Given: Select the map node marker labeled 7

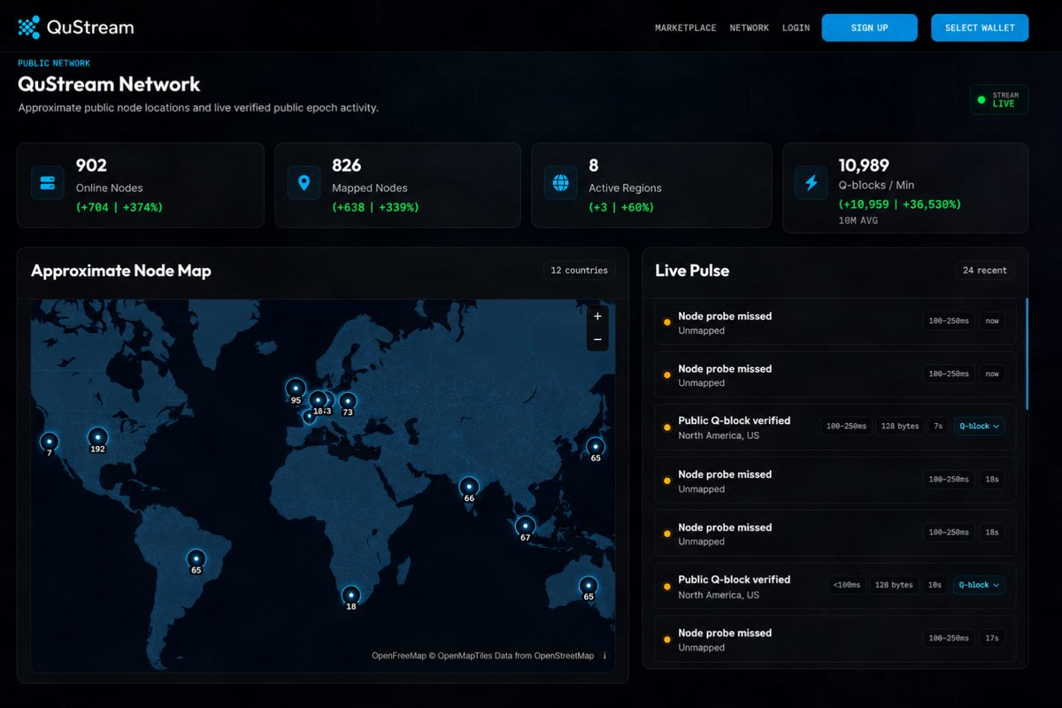Looking at the screenshot, I should click(50, 441).
